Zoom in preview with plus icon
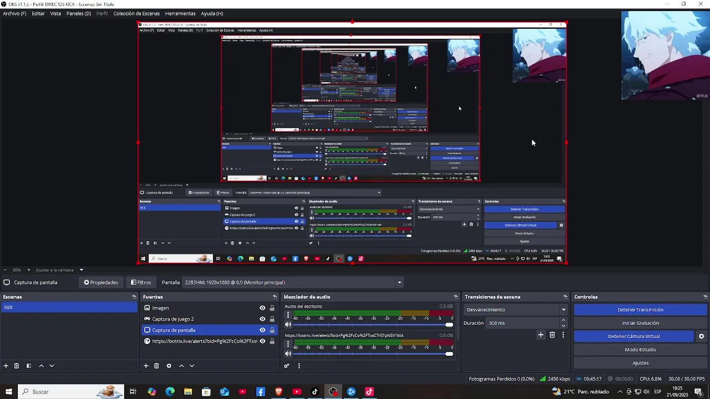This screenshot has height=399, width=710. coord(29,270)
